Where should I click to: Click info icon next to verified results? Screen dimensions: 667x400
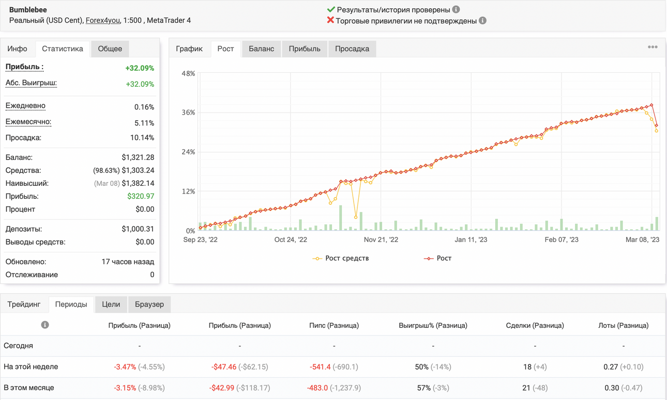(x=456, y=9)
